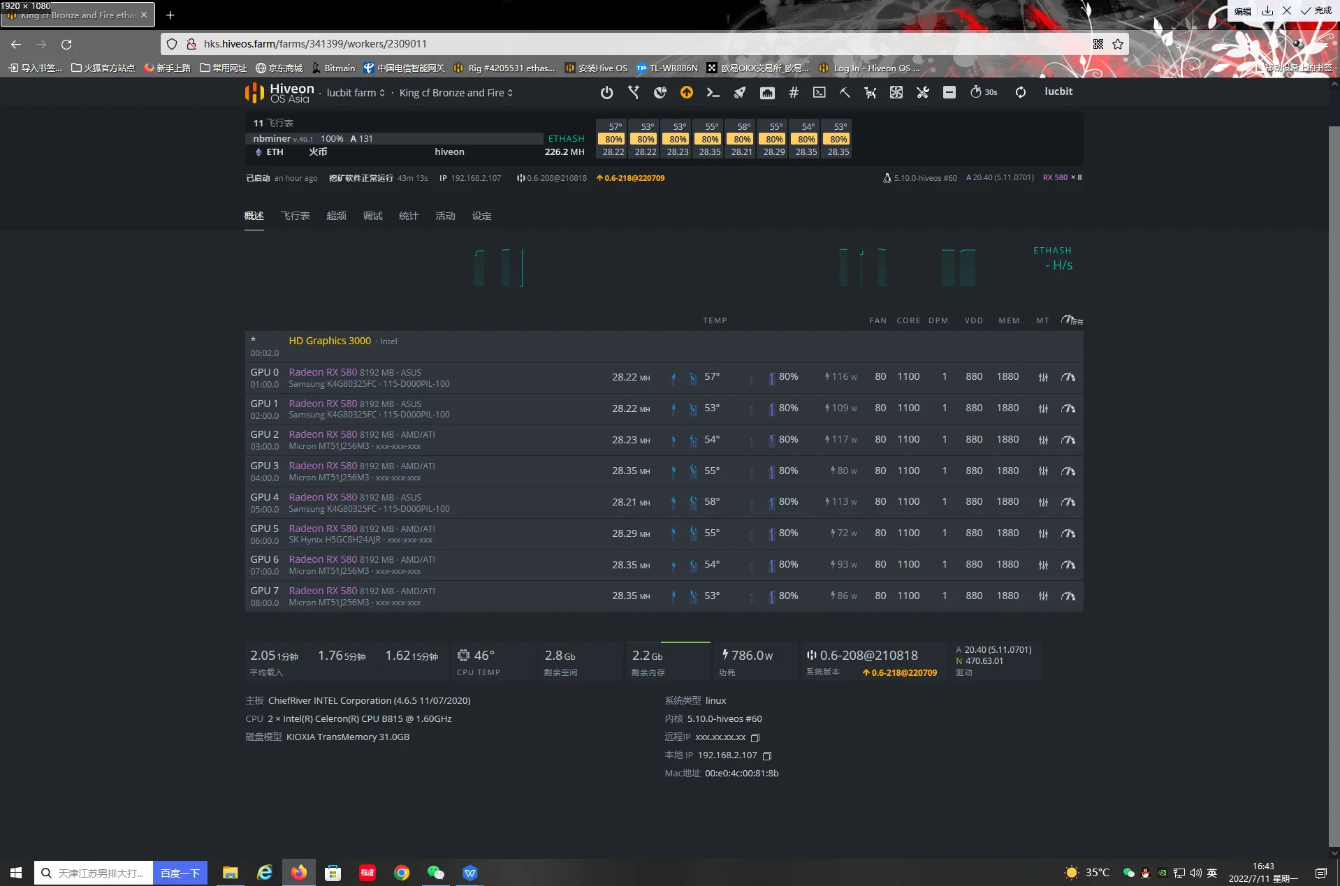Click the hash symbol icon
1340x886 pixels.
[x=794, y=92]
